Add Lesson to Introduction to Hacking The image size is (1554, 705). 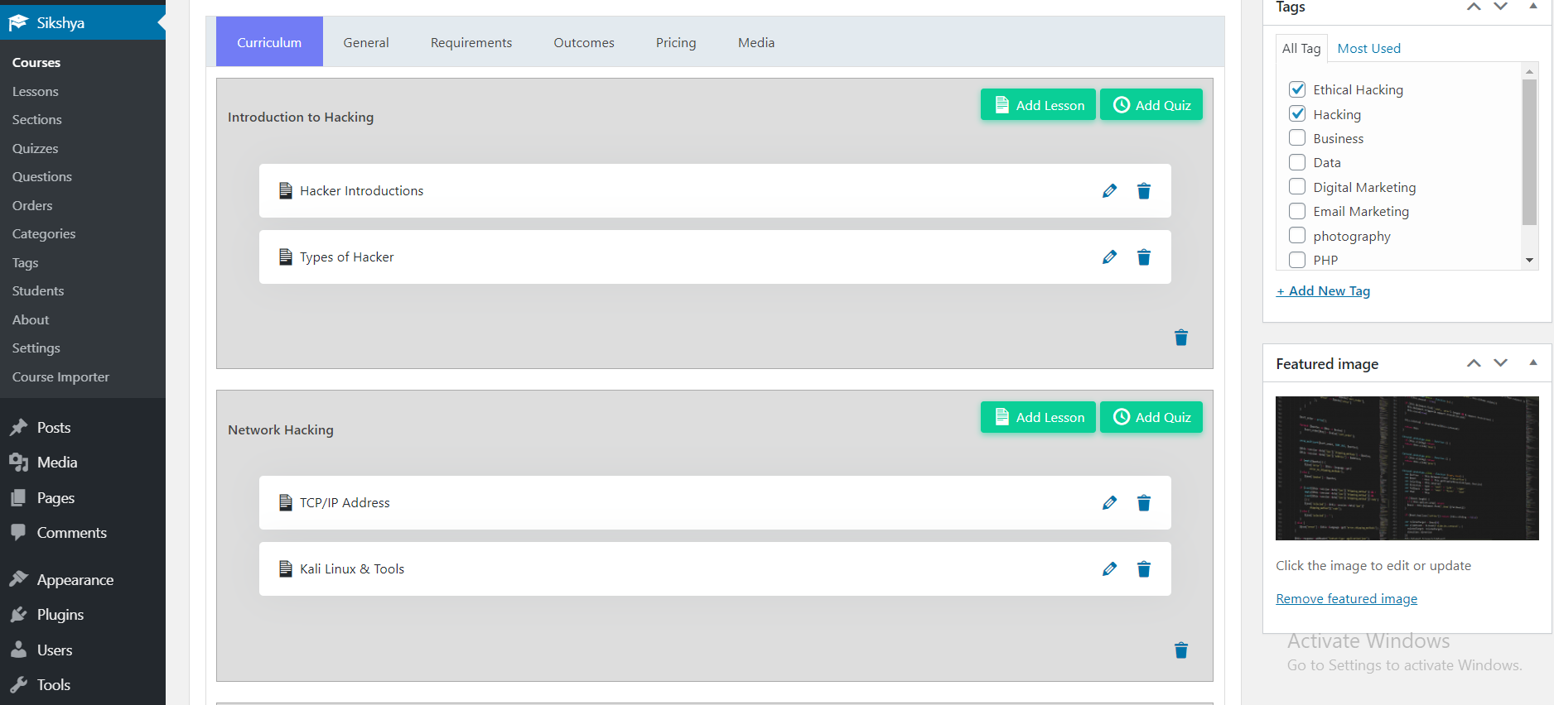[1038, 105]
